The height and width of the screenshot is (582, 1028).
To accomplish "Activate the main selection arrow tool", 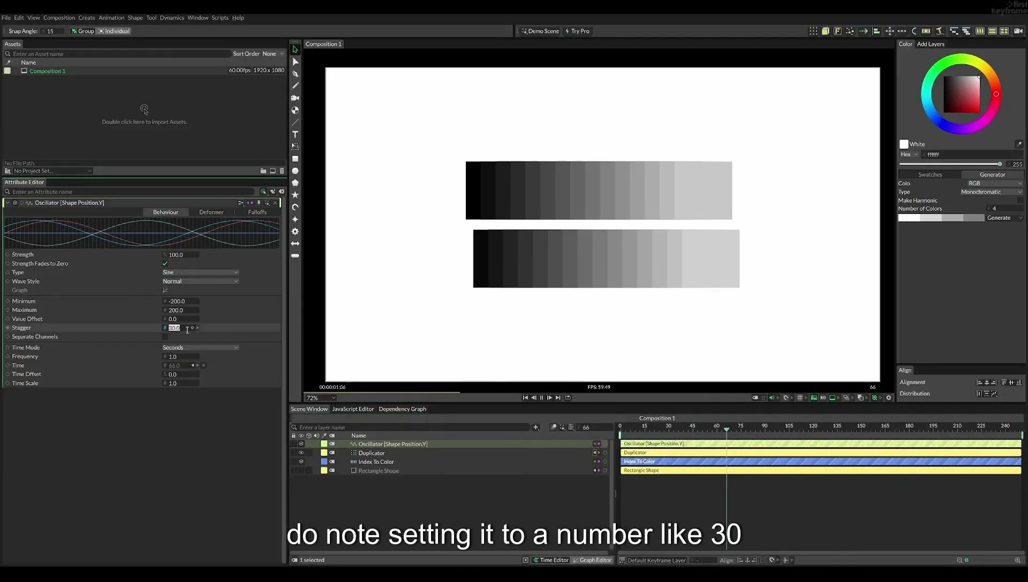I will (x=295, y=50).
